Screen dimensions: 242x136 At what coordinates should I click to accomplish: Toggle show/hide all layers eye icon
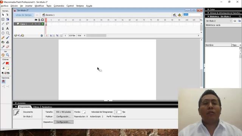pos(36,20)
